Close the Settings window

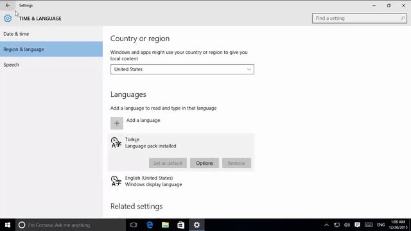404,5
